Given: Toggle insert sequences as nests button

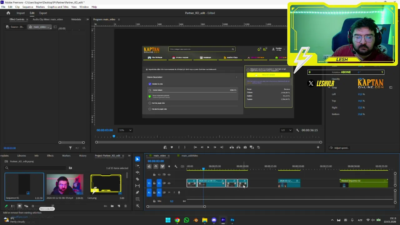Looking at the screenshot, I should point(149,166).
